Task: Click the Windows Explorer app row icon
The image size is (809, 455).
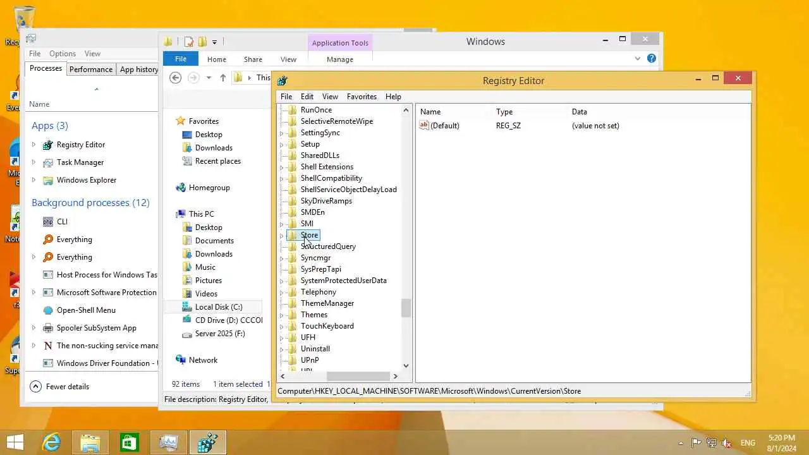Action: pos(48,180)
